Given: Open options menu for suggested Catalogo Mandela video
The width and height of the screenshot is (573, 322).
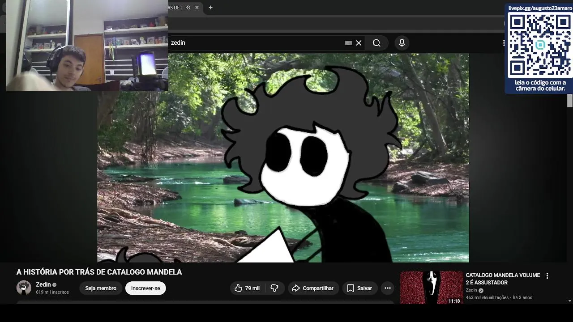Looking at the screenshot, I should [547, 276].
